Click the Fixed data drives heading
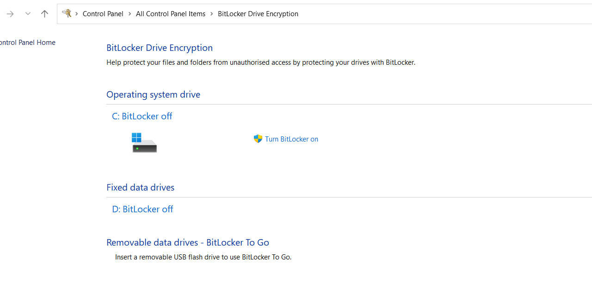 coord(140,187)
